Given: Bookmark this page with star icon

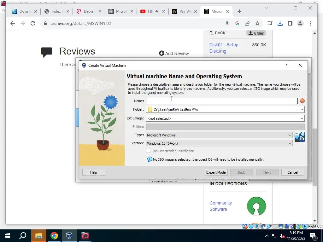Looking at the screenshot, I should click(x=257, y=23).
